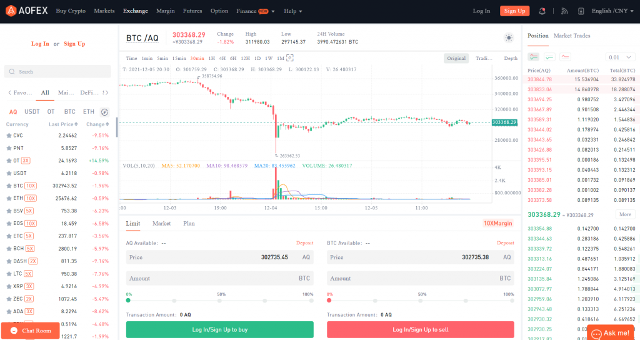Click star icon next to XRP

(9, 286)
